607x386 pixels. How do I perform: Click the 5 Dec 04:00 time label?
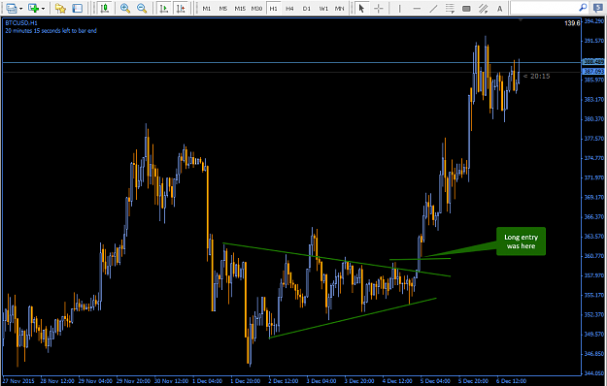[x=435, y=381]
